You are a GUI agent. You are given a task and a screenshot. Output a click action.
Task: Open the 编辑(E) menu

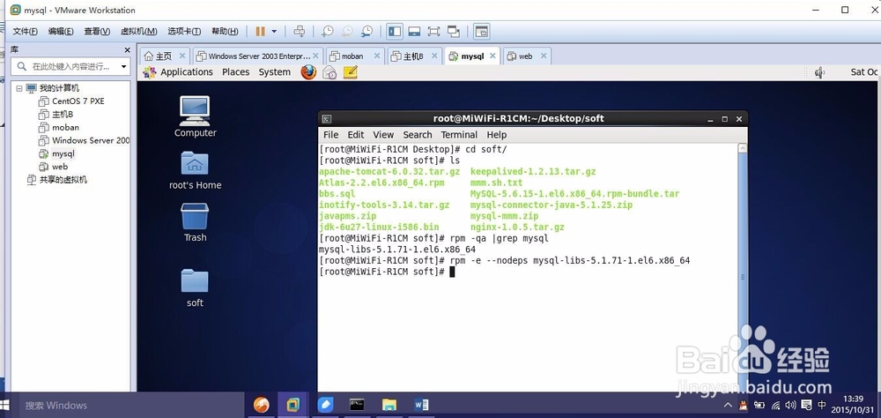[61, 32]
